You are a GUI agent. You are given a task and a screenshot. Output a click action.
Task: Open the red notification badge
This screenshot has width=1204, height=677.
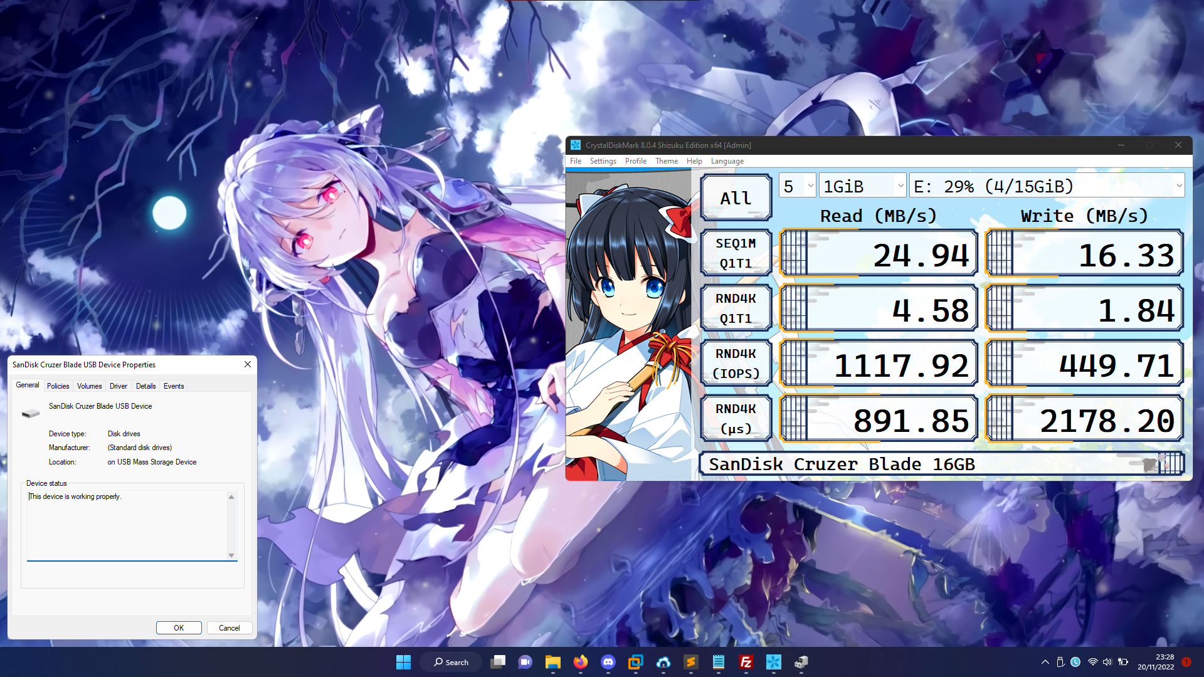[1186, 662]
